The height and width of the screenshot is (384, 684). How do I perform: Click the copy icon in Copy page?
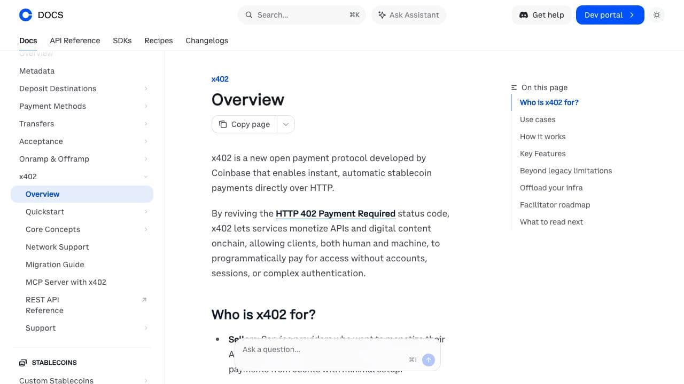[223, 124]
